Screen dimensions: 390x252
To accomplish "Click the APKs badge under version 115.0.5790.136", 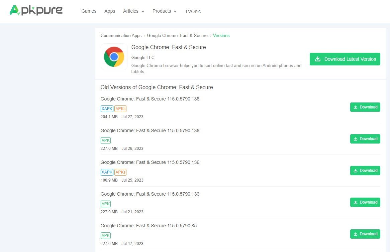I will point(120,172).
